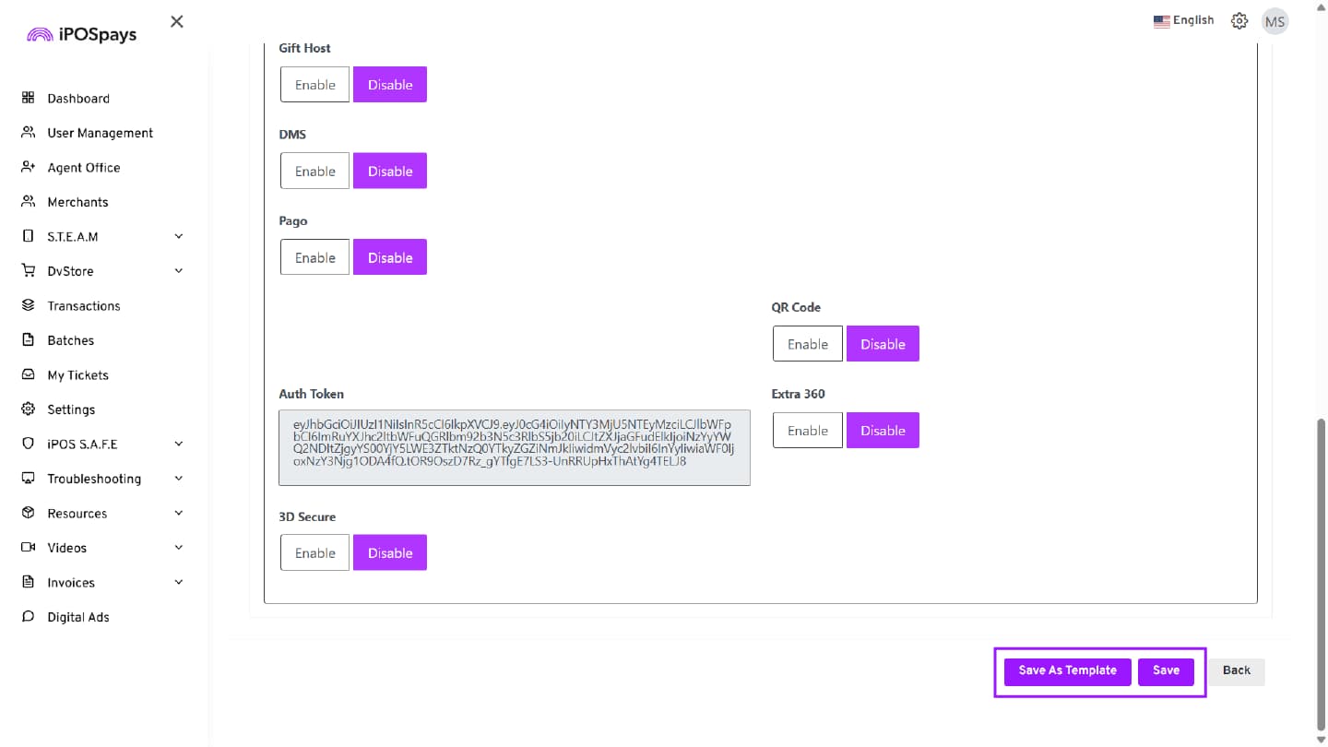1328x747 pixels.
Task: Expand the S.T.E.A.M menu chevron
Action: click(x=179, y=236)
